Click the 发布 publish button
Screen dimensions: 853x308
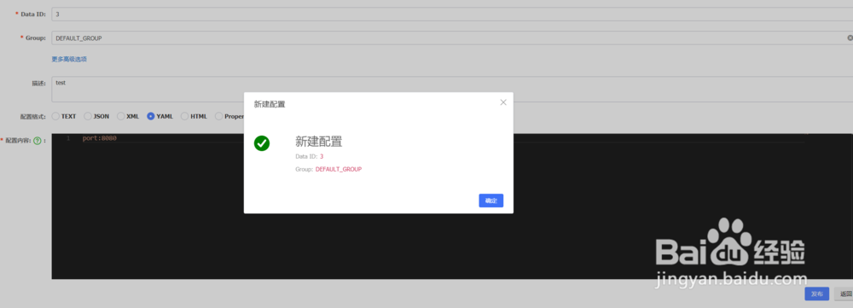[816, 293]
